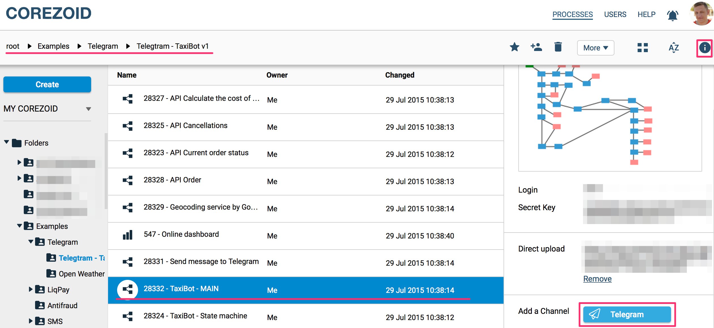Switch to grid view icon
The image size is (714, 328).
click(x=642, y=48)
